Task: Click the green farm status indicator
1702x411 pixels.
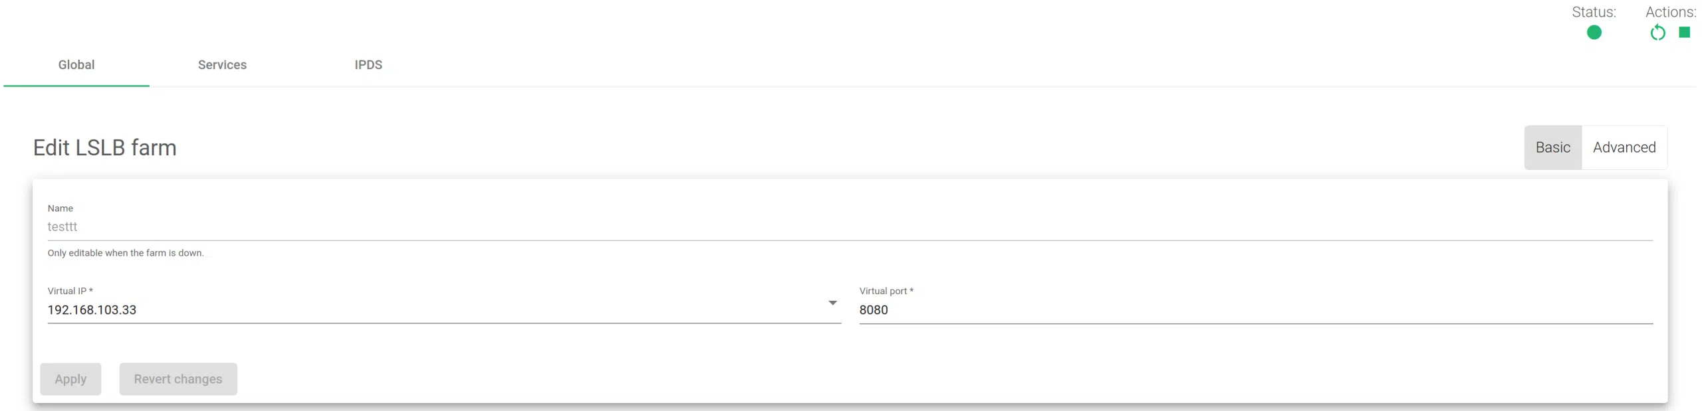Action: pos(1594,33)
